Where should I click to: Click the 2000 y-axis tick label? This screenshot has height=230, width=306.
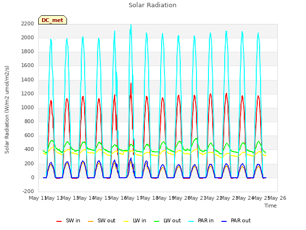point(28,37)
